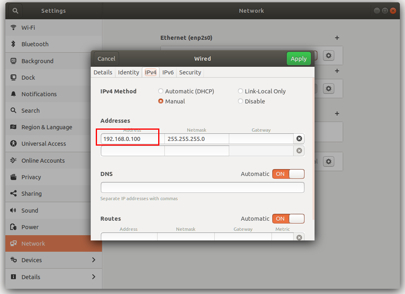Open Dock settings in sidebar
Image resolution: width=405 pixels, height=294 pixels.
click(54, 78)
